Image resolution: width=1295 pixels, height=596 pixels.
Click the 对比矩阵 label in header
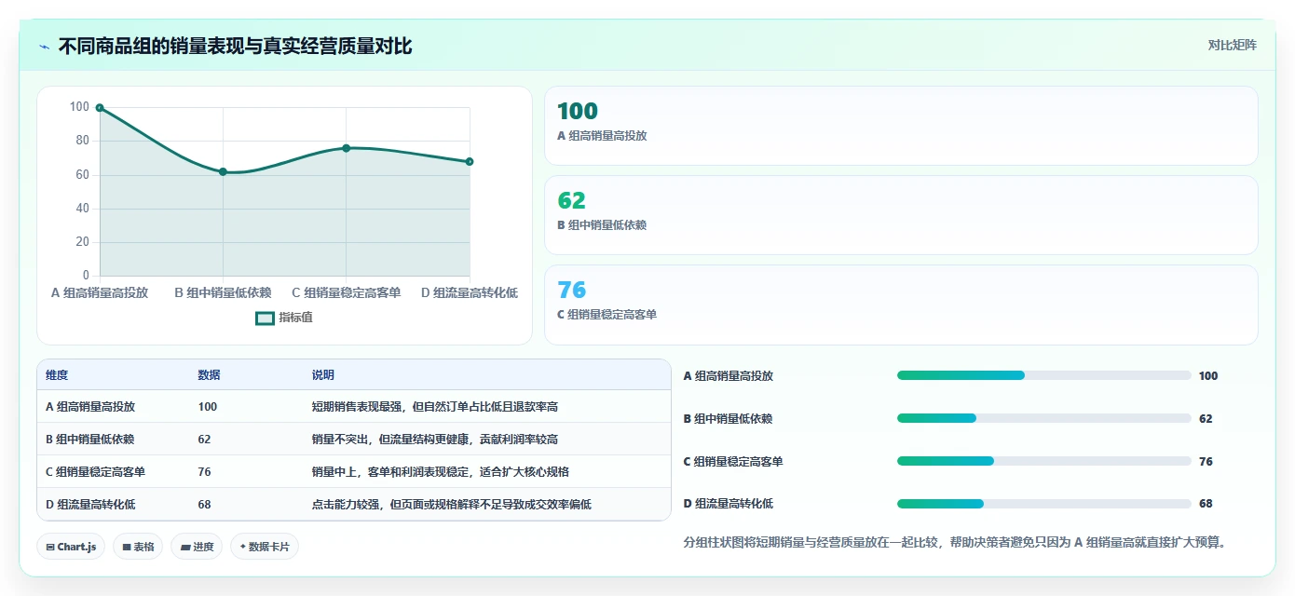1232,45
